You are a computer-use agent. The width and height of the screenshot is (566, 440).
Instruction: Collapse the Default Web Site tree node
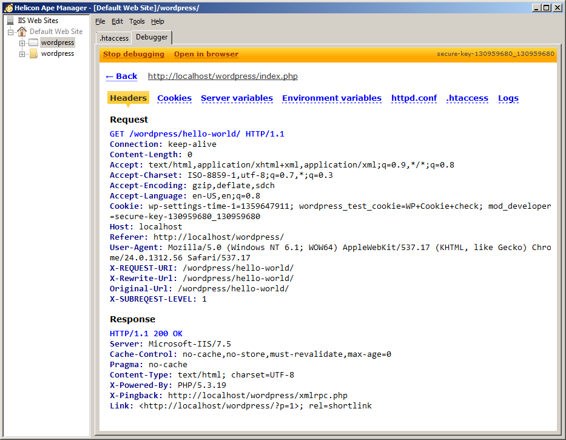click(x=11, y=32)
